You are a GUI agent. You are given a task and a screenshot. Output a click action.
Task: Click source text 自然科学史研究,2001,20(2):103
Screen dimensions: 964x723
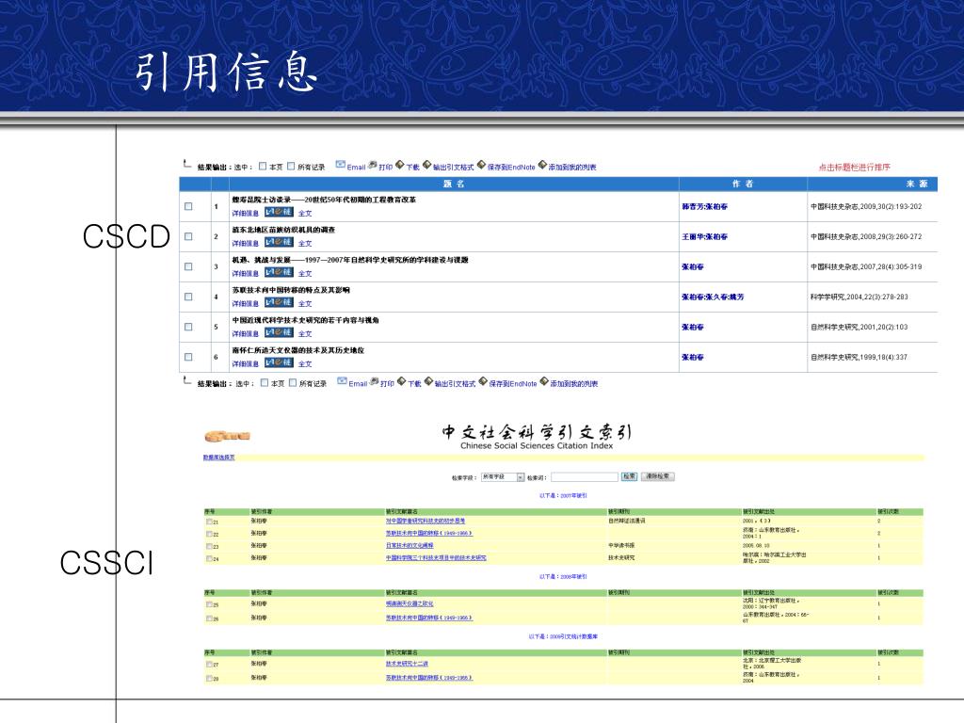pos(859,327)
